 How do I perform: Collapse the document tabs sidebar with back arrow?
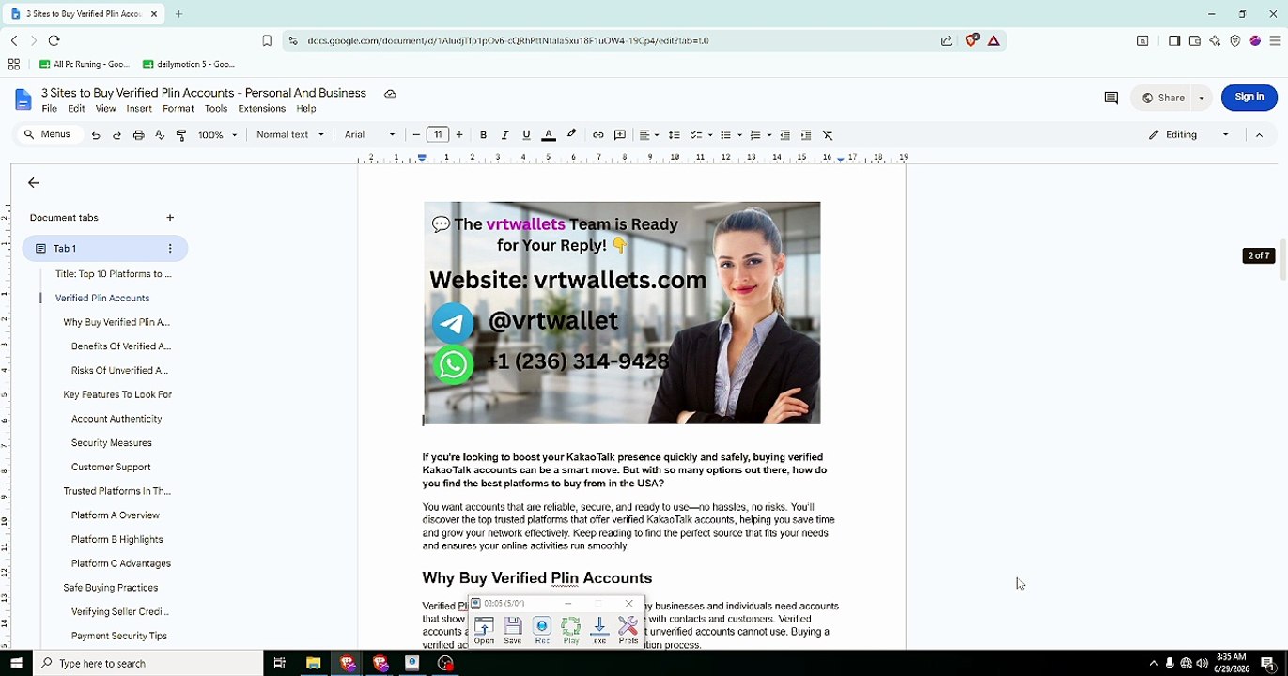34,183
